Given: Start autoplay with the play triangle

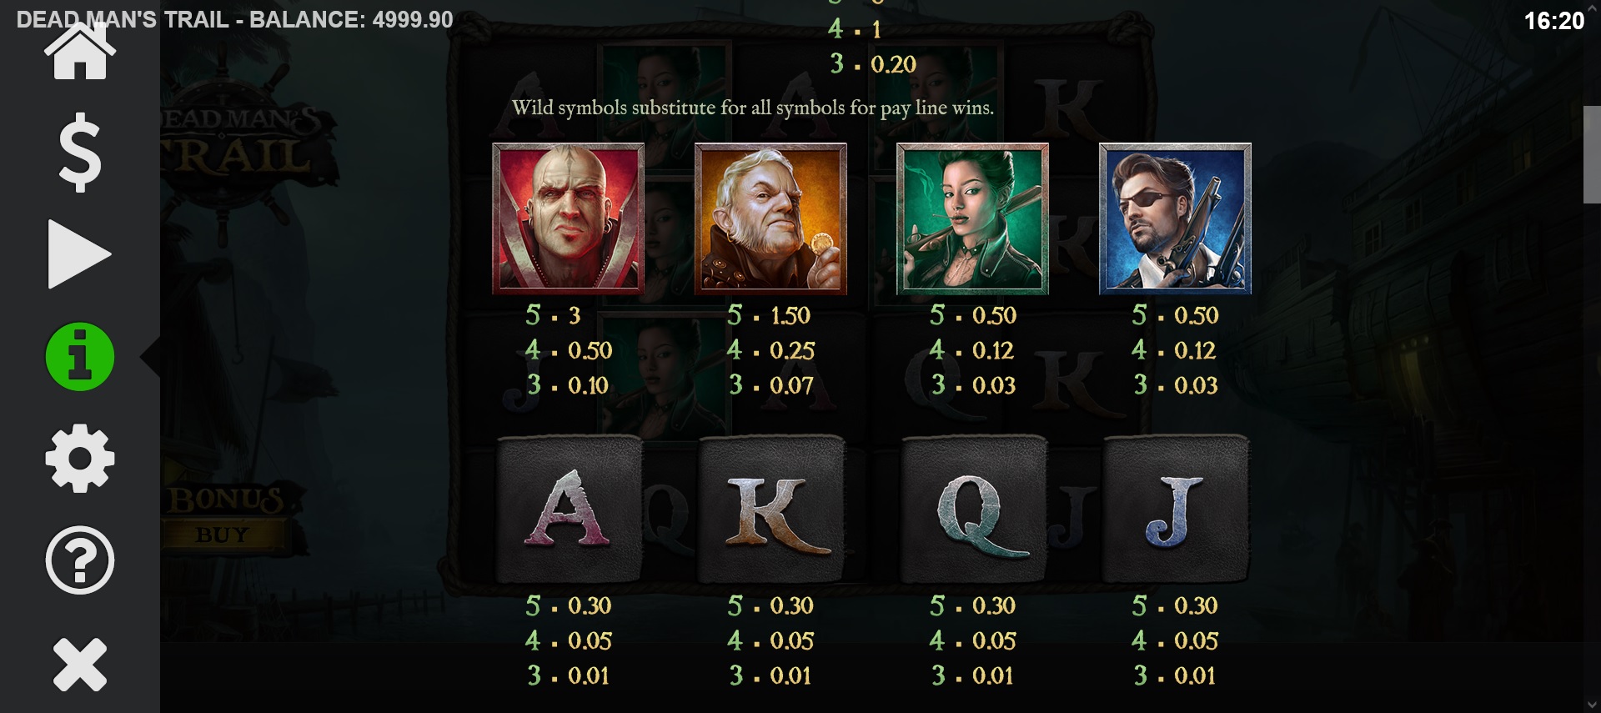Looking at the screenshot, I should 79,254.
